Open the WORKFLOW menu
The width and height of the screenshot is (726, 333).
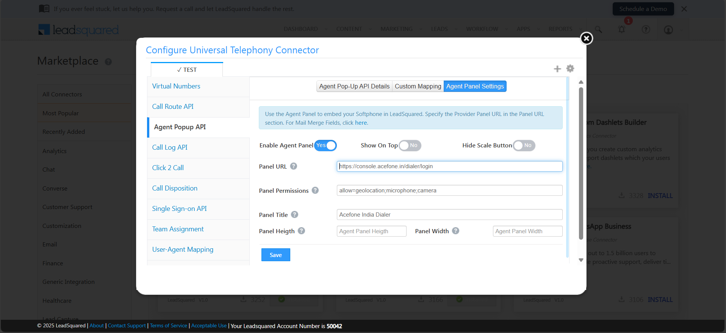[482, 29]
